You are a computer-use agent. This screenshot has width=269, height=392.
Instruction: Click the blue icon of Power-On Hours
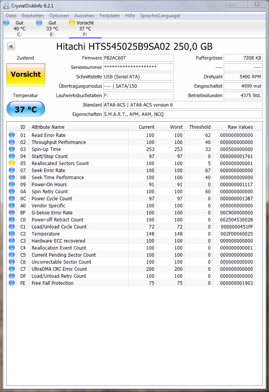click(12, 184)
